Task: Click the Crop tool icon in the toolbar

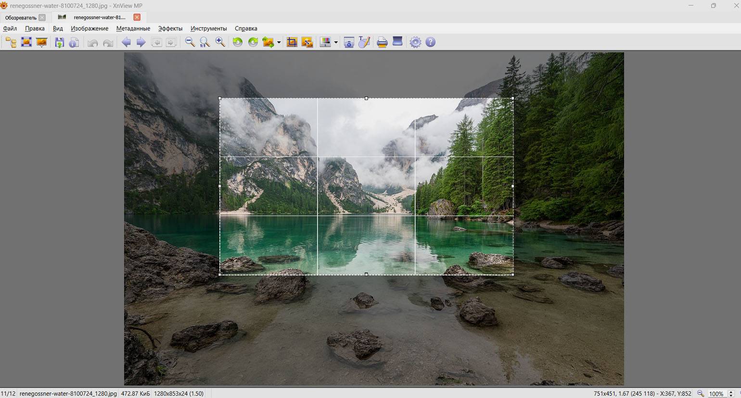Action: pyautogui.click(x=292, y=42)
